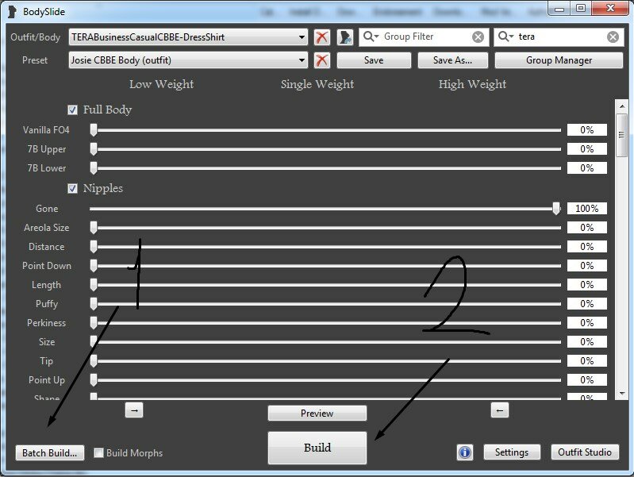Click the Build button
Image resolution: width=634 pixels, height=477 pixels.
coord(317,448)
